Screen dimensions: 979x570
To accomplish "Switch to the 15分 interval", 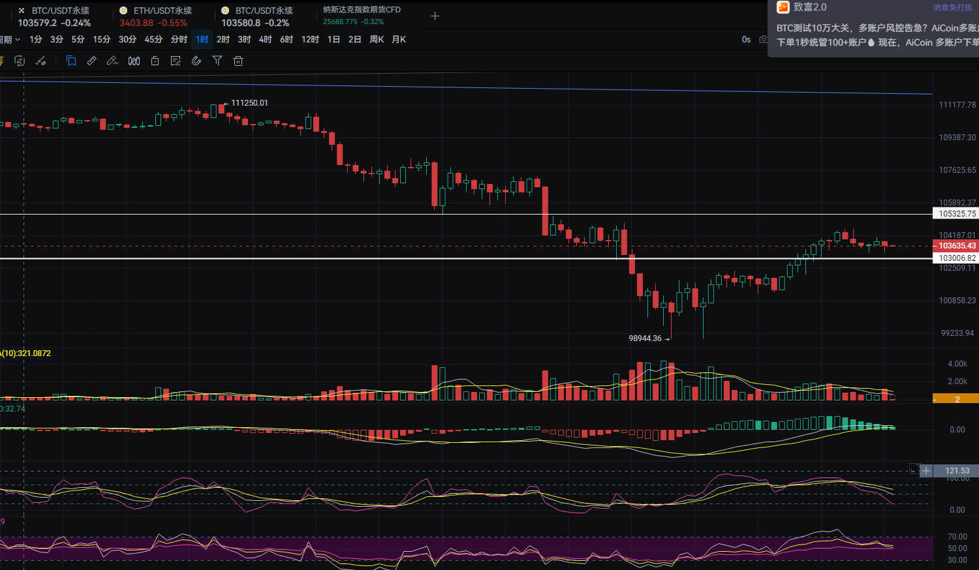I will click(101, 40).
